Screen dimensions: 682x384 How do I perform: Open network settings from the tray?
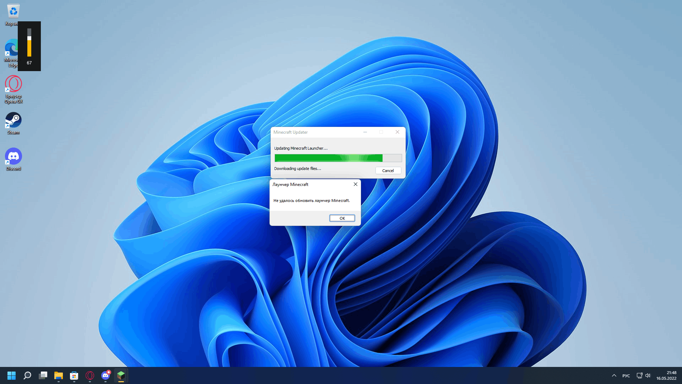(639, 375)
